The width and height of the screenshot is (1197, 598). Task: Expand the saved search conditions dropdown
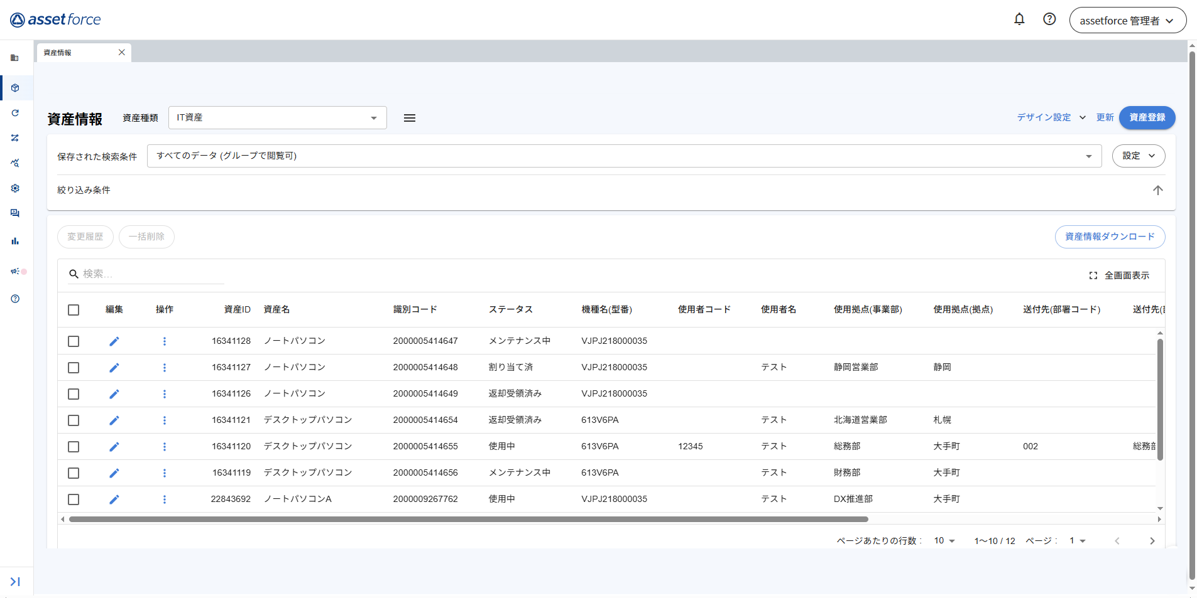(624, 156)
